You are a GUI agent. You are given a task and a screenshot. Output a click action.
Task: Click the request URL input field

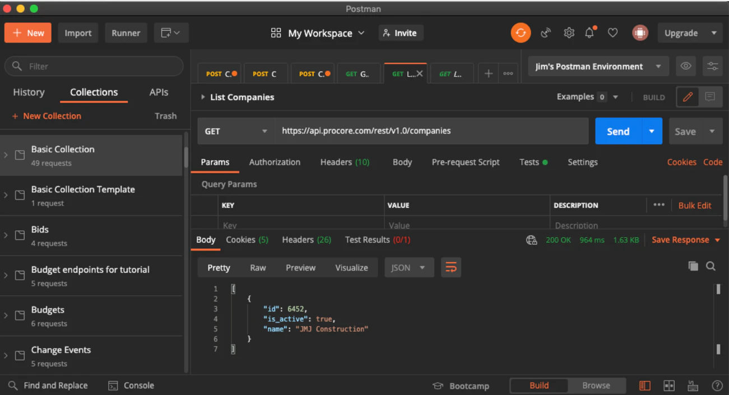tap(431, 131)
